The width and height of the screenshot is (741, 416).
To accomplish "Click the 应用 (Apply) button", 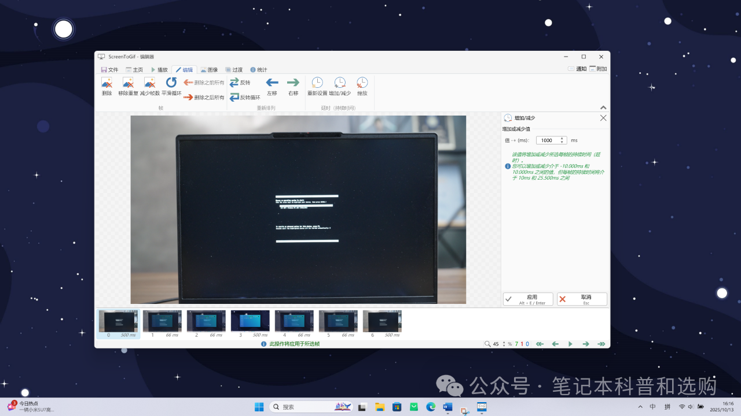I will point(528,299).
